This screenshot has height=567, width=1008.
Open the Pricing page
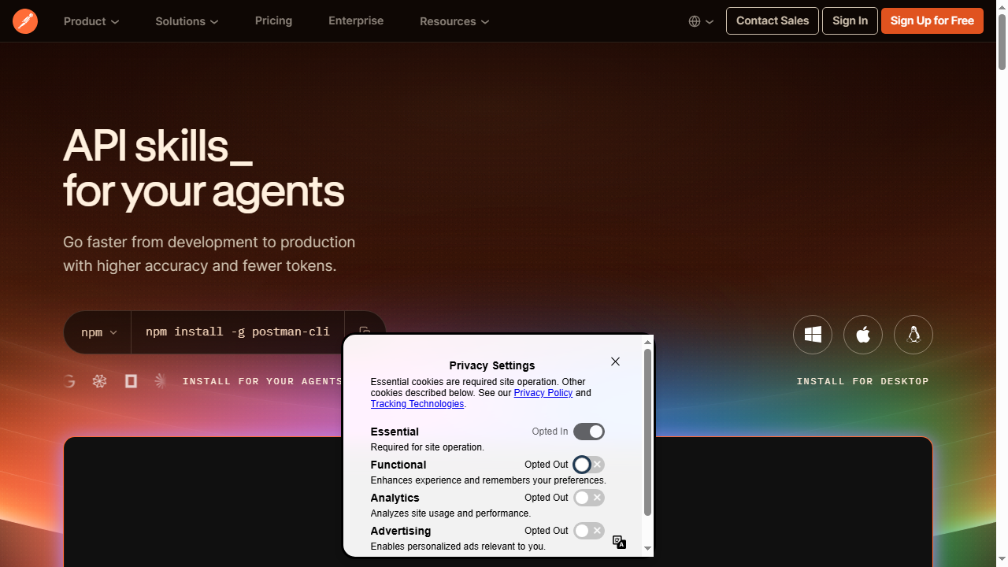pos(273,20)
